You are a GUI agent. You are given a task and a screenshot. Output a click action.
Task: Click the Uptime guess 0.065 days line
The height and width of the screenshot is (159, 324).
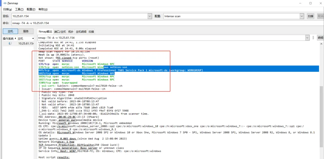[x=83, y=138]
